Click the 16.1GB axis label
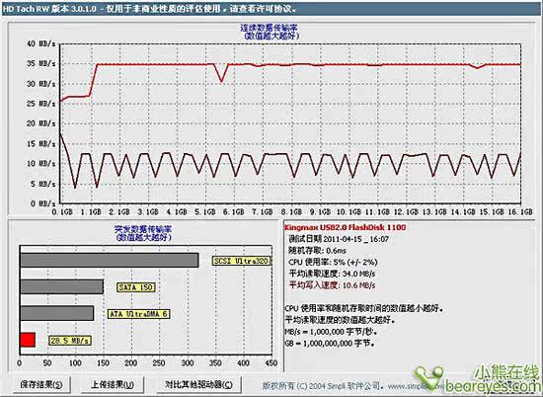543x397 pixels. [x=520, y=211]
